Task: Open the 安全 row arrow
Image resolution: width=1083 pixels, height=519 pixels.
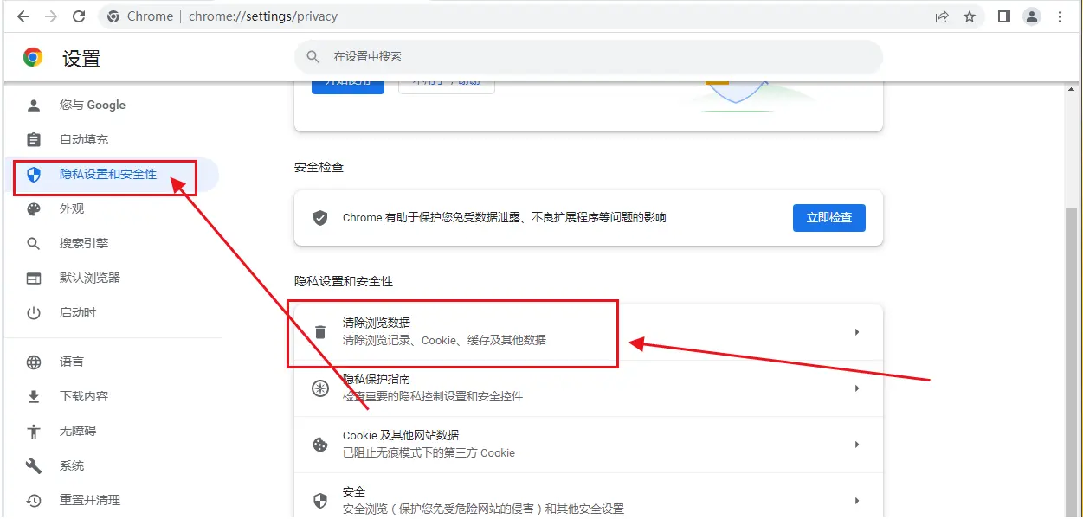Action: (856, 500)
